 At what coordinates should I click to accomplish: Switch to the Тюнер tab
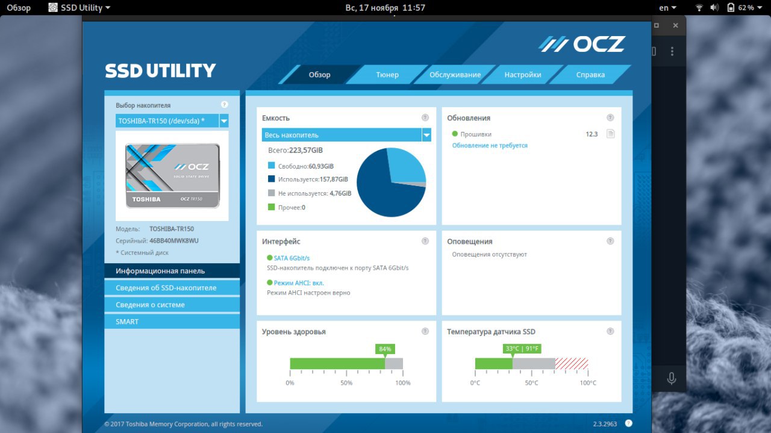[x=387, y=75]
